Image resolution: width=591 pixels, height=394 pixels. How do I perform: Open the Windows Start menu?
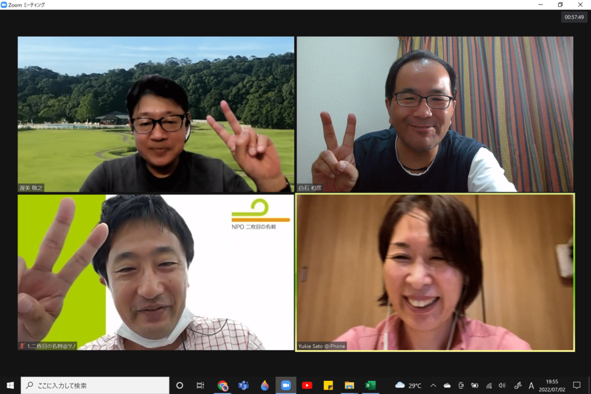click(10, 385)
